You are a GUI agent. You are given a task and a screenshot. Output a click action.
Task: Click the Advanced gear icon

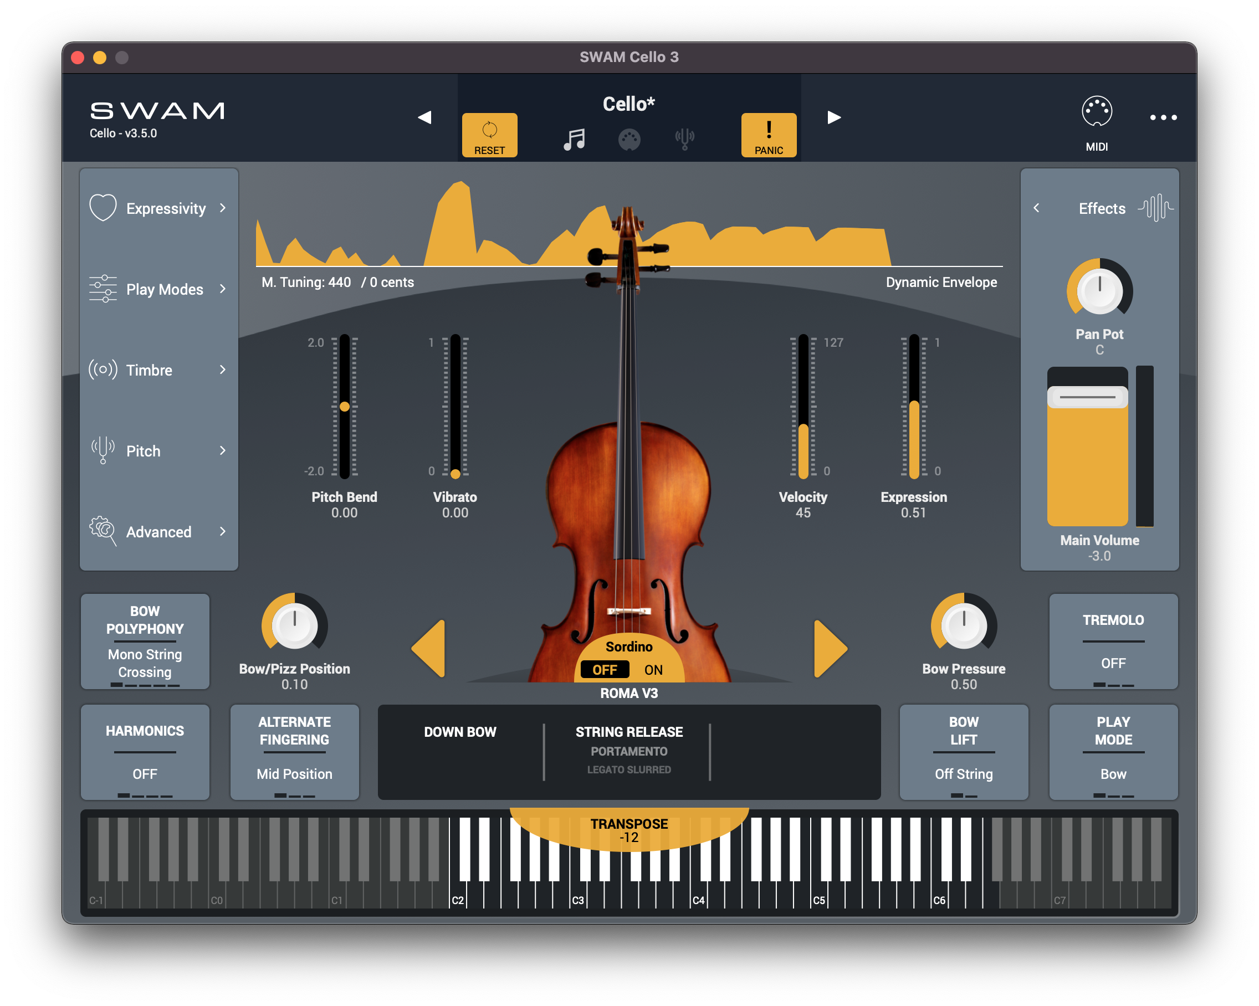pos(103,531)
